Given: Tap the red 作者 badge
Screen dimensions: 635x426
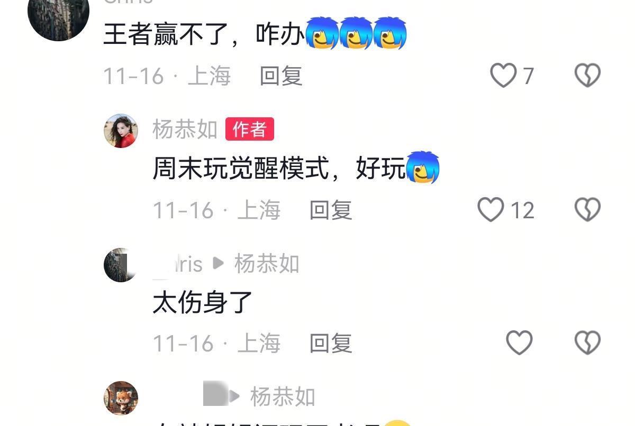Looking at the screenshot, I should click(x=250, y=129).
